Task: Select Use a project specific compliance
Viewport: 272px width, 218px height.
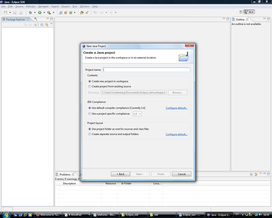Action: (109, 114)
